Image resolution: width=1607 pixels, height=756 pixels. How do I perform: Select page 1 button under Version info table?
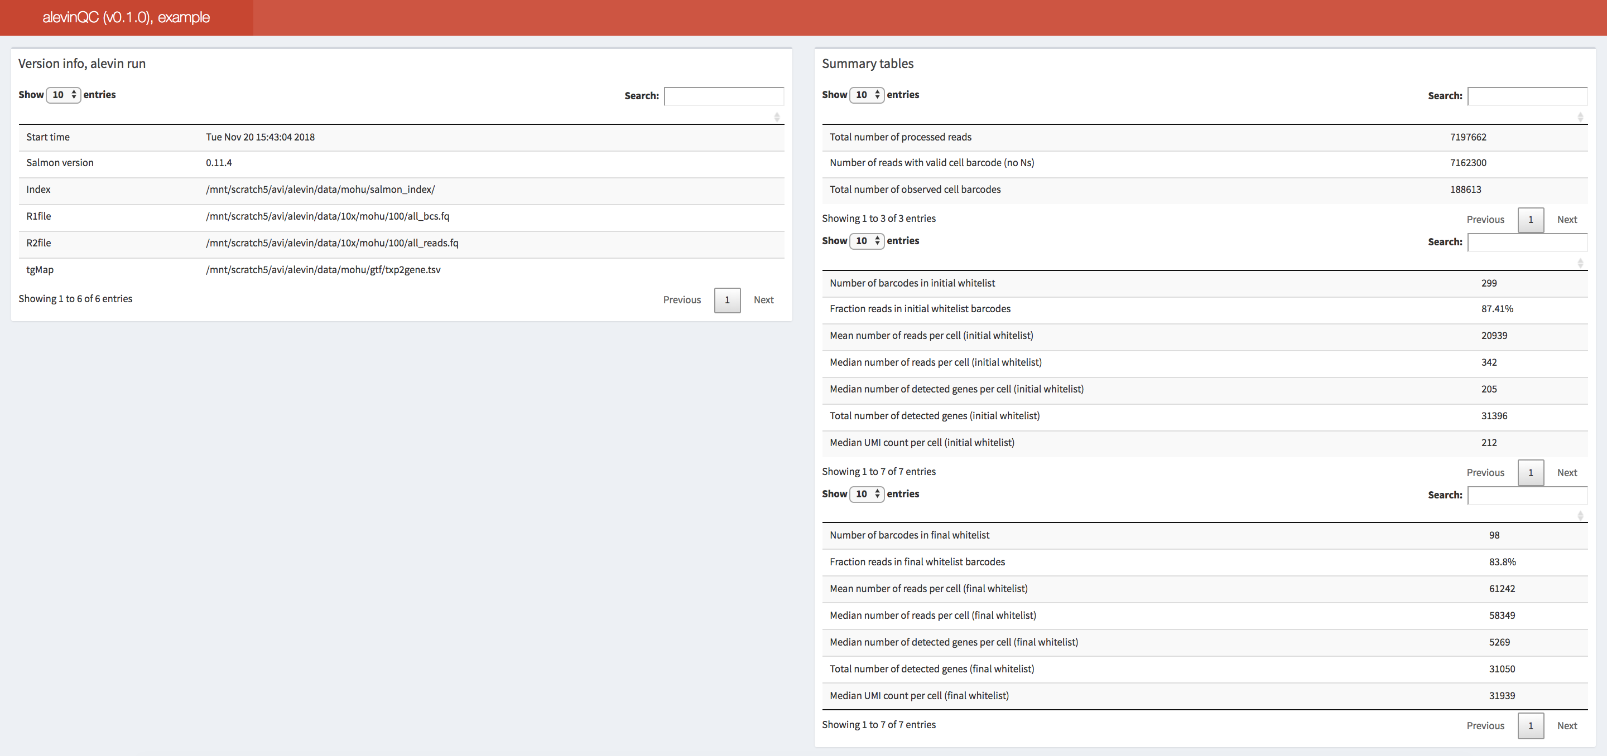[x=726, y=301]
